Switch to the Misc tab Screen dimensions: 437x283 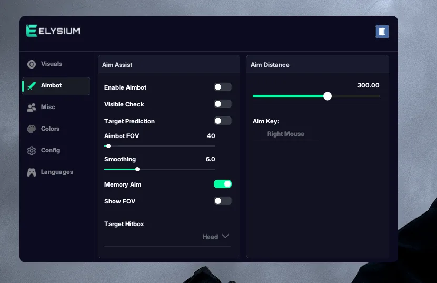point(48,107)
